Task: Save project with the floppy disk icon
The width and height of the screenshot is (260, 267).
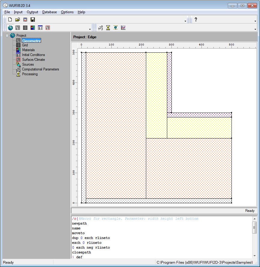Action: [x=33, y=20]
